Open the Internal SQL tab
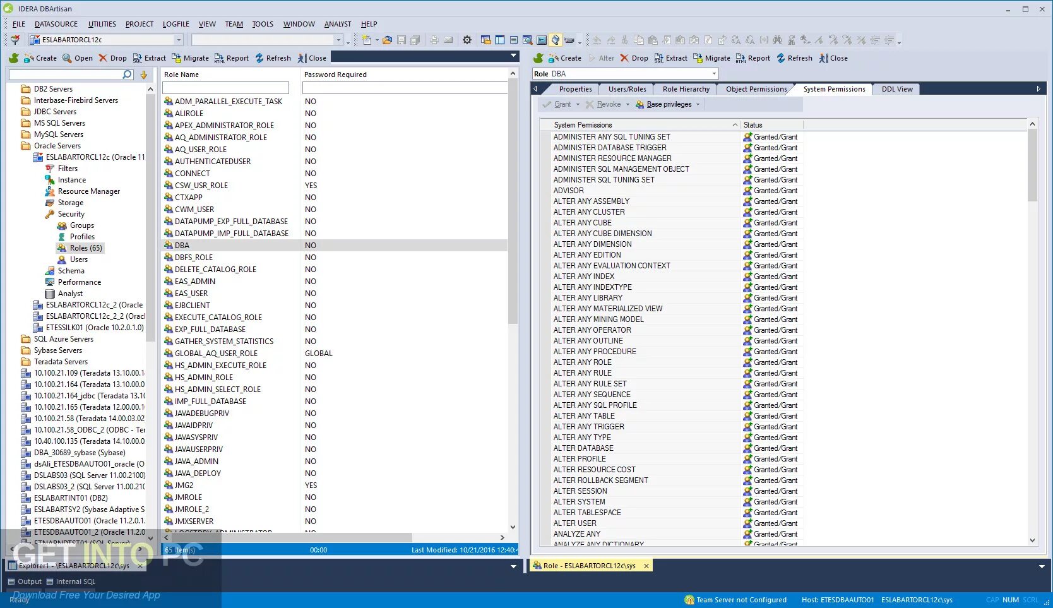 point(70,581)
